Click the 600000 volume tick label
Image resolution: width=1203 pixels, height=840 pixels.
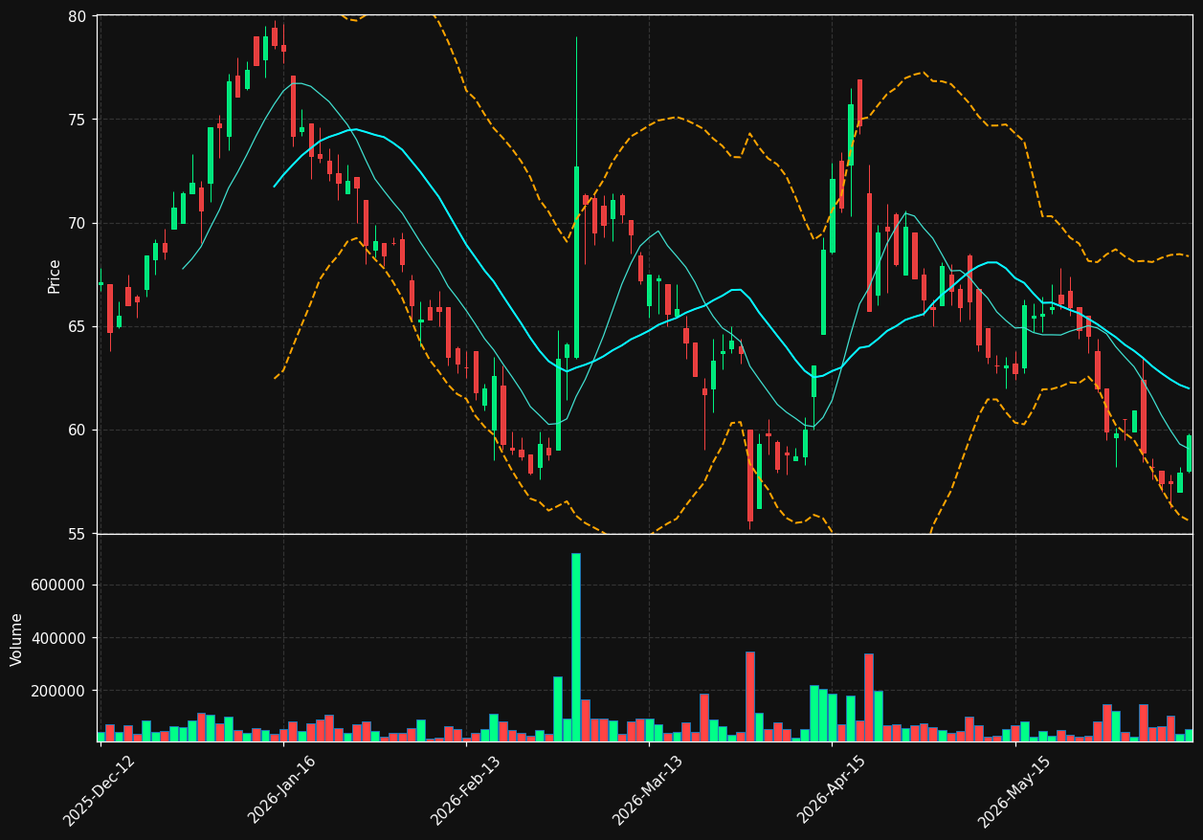click(x=58, y=586)
